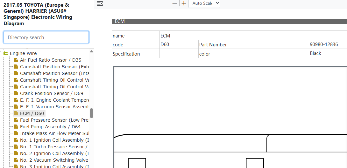Click document icon beside ECM / D60
Image resolution: width=347 pixels, height=168 pixels.
tap(16, 113)
